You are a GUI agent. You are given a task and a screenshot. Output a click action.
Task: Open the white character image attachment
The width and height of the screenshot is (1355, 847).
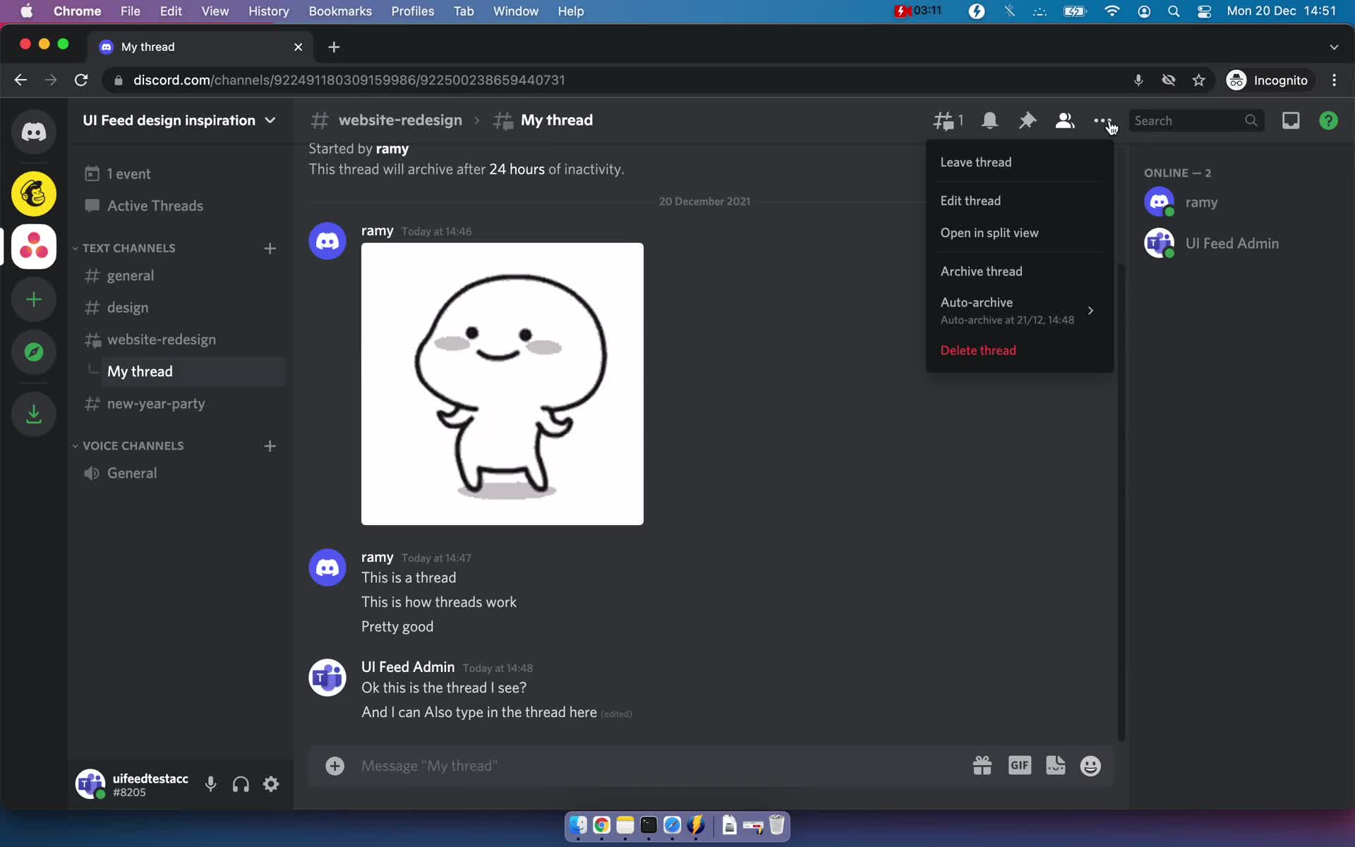pos(502,384)
